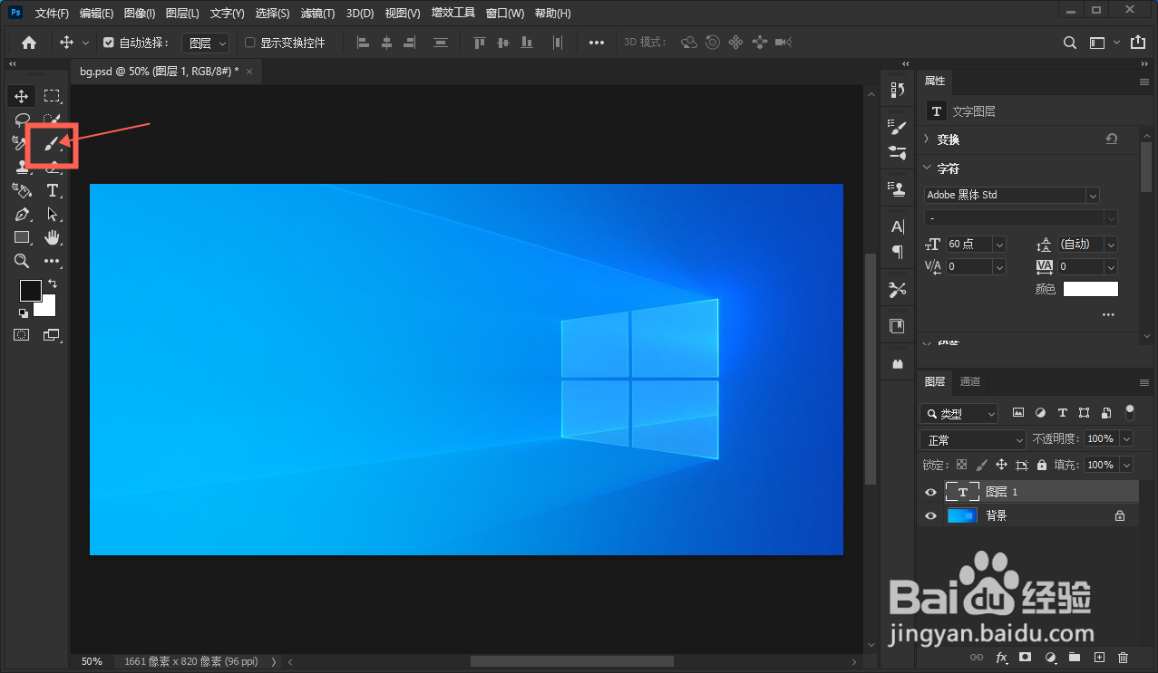1158x673 pixels.
Task: Click the Share image icon
Action: pyautogui.click(x=1139, y=43)
